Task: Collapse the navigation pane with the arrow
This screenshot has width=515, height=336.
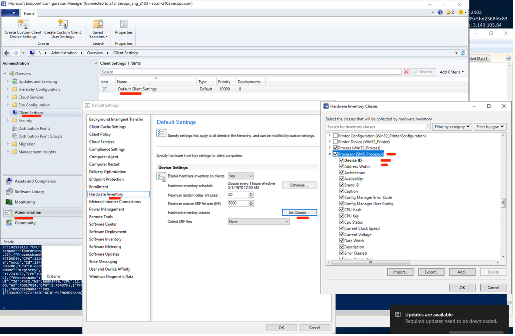Action: click(96, 64)
